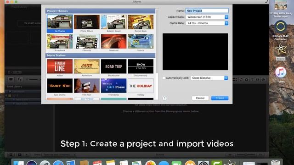Pick the Bulletin Board theme
Screen dimensions: 294x165
tap(113, 22)
